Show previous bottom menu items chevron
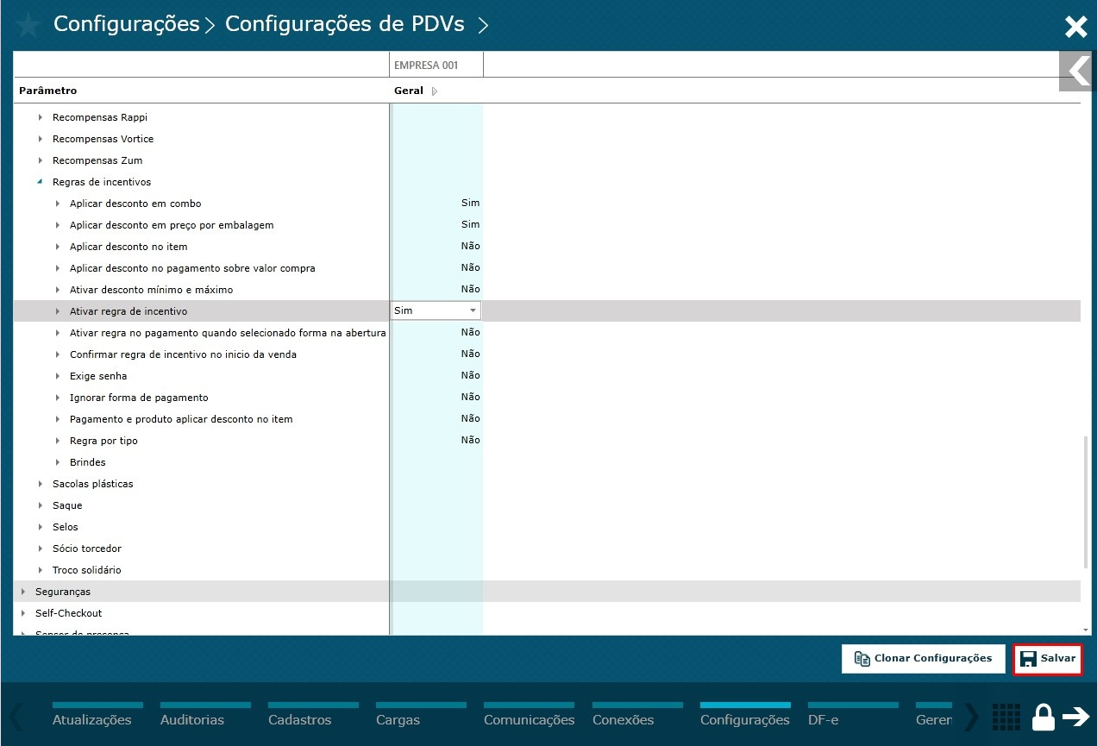 (16, 717)
